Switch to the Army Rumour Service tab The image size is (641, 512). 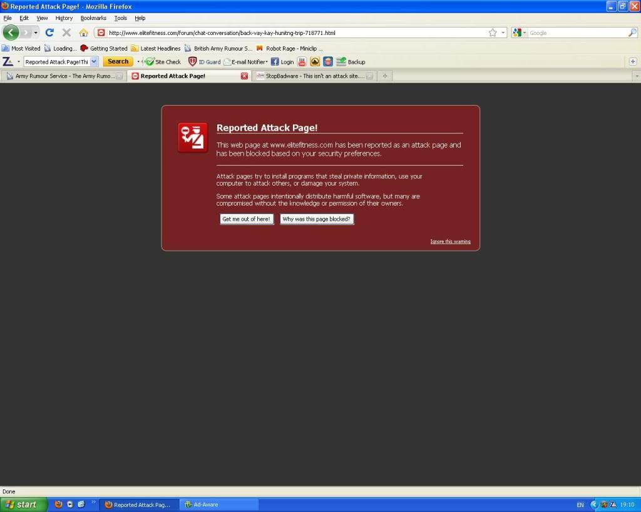pos(64,76)
